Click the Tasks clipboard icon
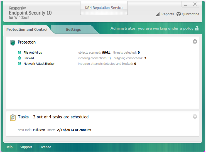 13,118
